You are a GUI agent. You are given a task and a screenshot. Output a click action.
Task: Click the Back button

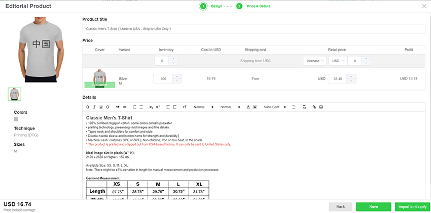tap(341, 207)
